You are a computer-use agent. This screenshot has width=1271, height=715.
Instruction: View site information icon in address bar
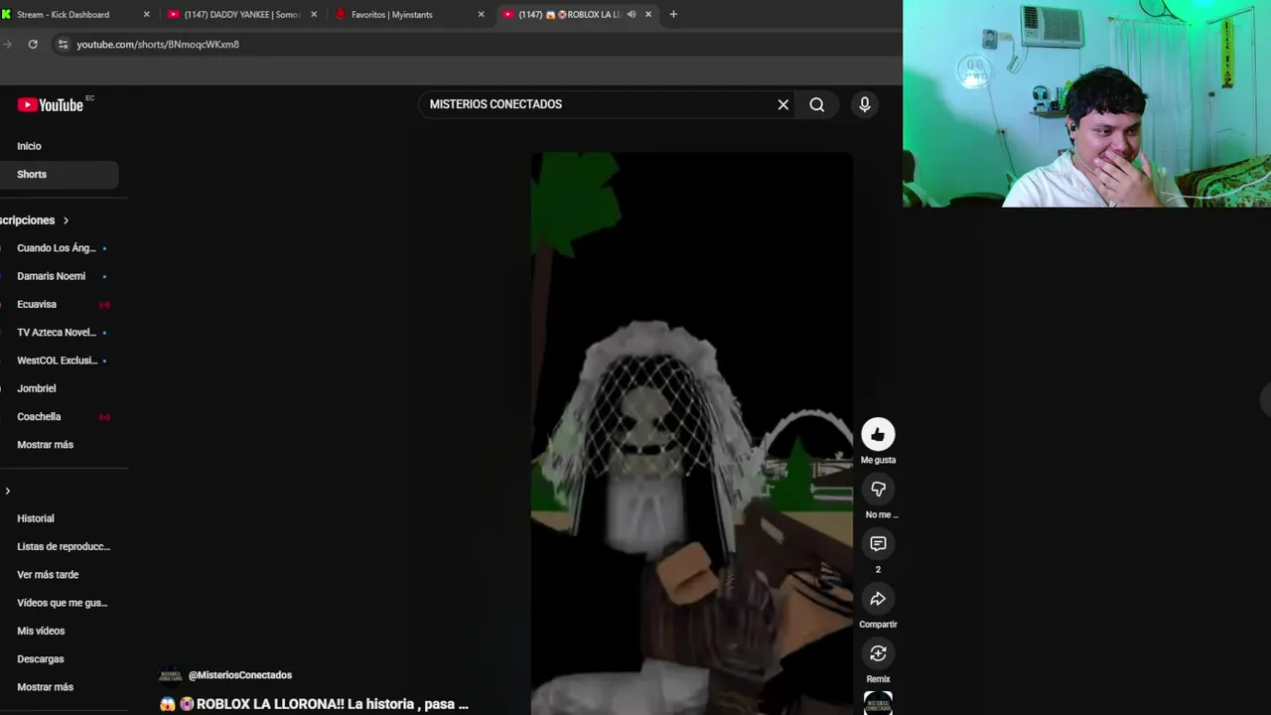63,44
